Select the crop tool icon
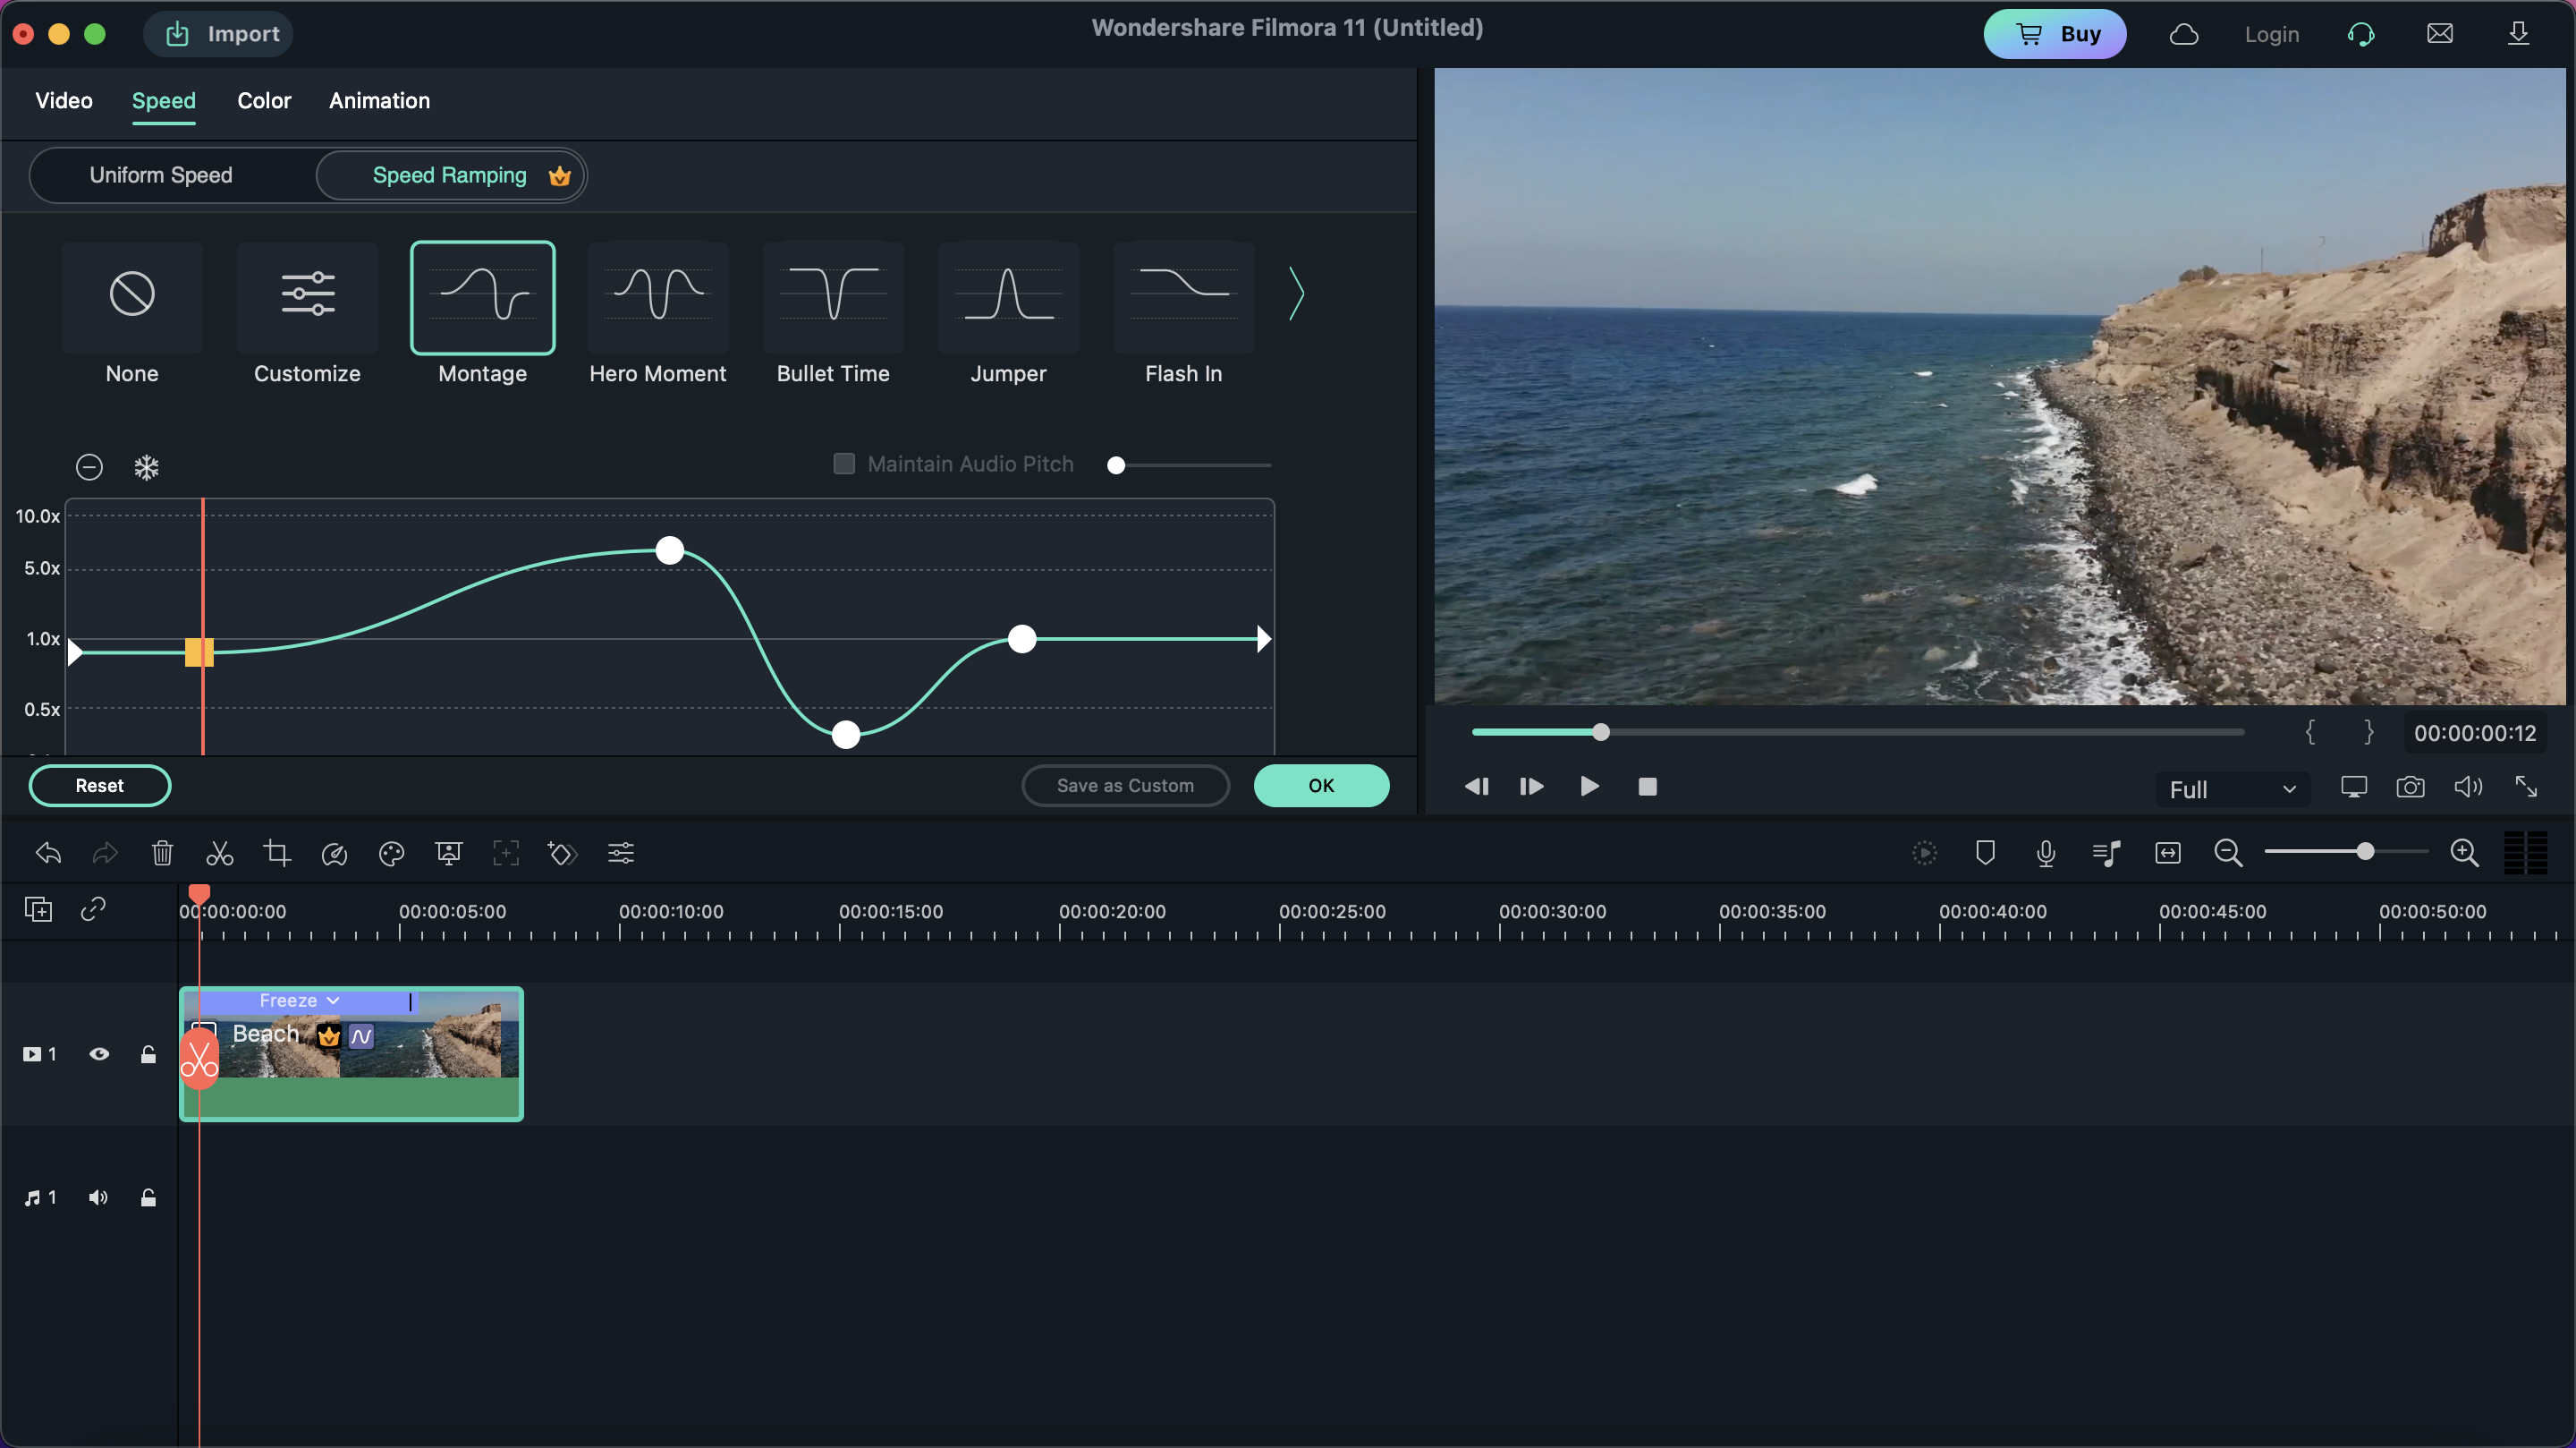The width and height of the screenshot is (2576, 1448). [x=277, y=854]
